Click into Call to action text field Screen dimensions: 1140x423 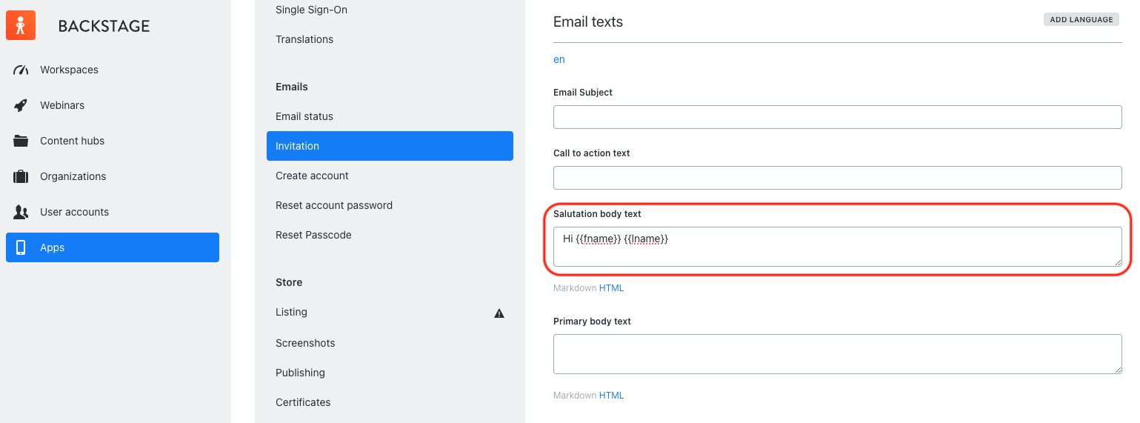click(838, 178)
